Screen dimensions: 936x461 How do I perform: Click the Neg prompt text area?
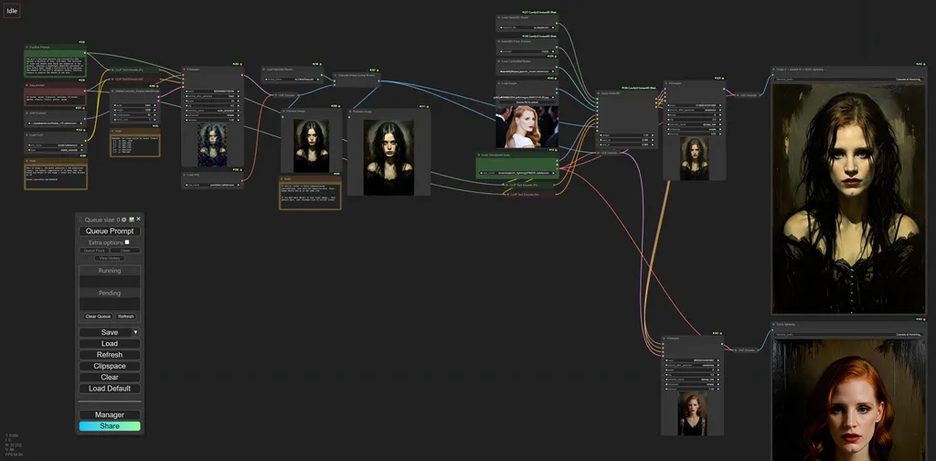[x=55, y=99]
